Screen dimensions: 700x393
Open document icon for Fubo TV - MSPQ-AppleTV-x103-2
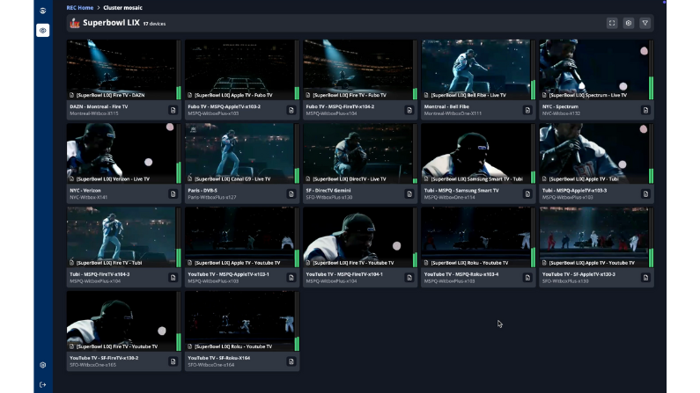click(x=291, y=110)
